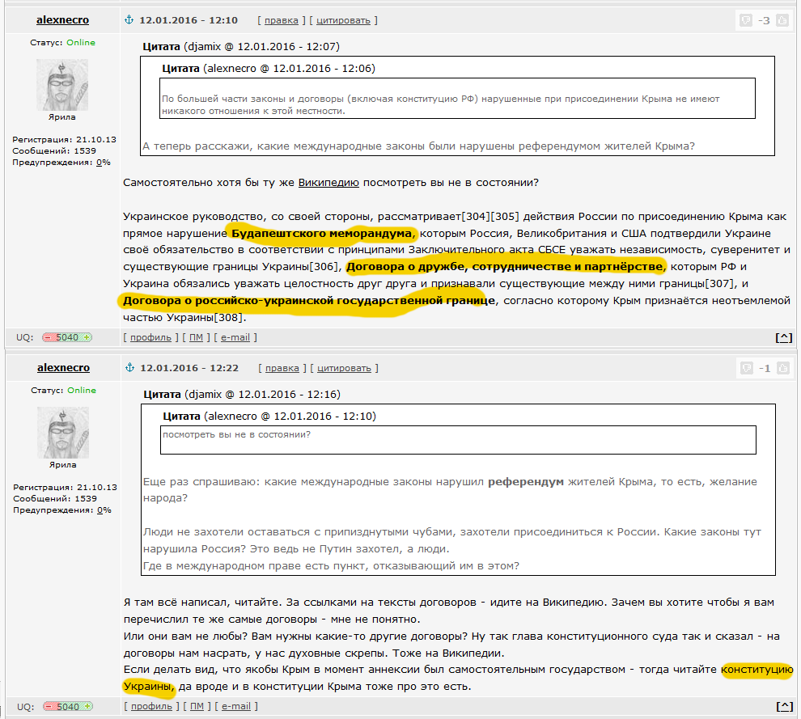The height and width of the screenshot is (719, 801).
Task: Jump to top via second post's [^] link
Action: click(785, 707)
